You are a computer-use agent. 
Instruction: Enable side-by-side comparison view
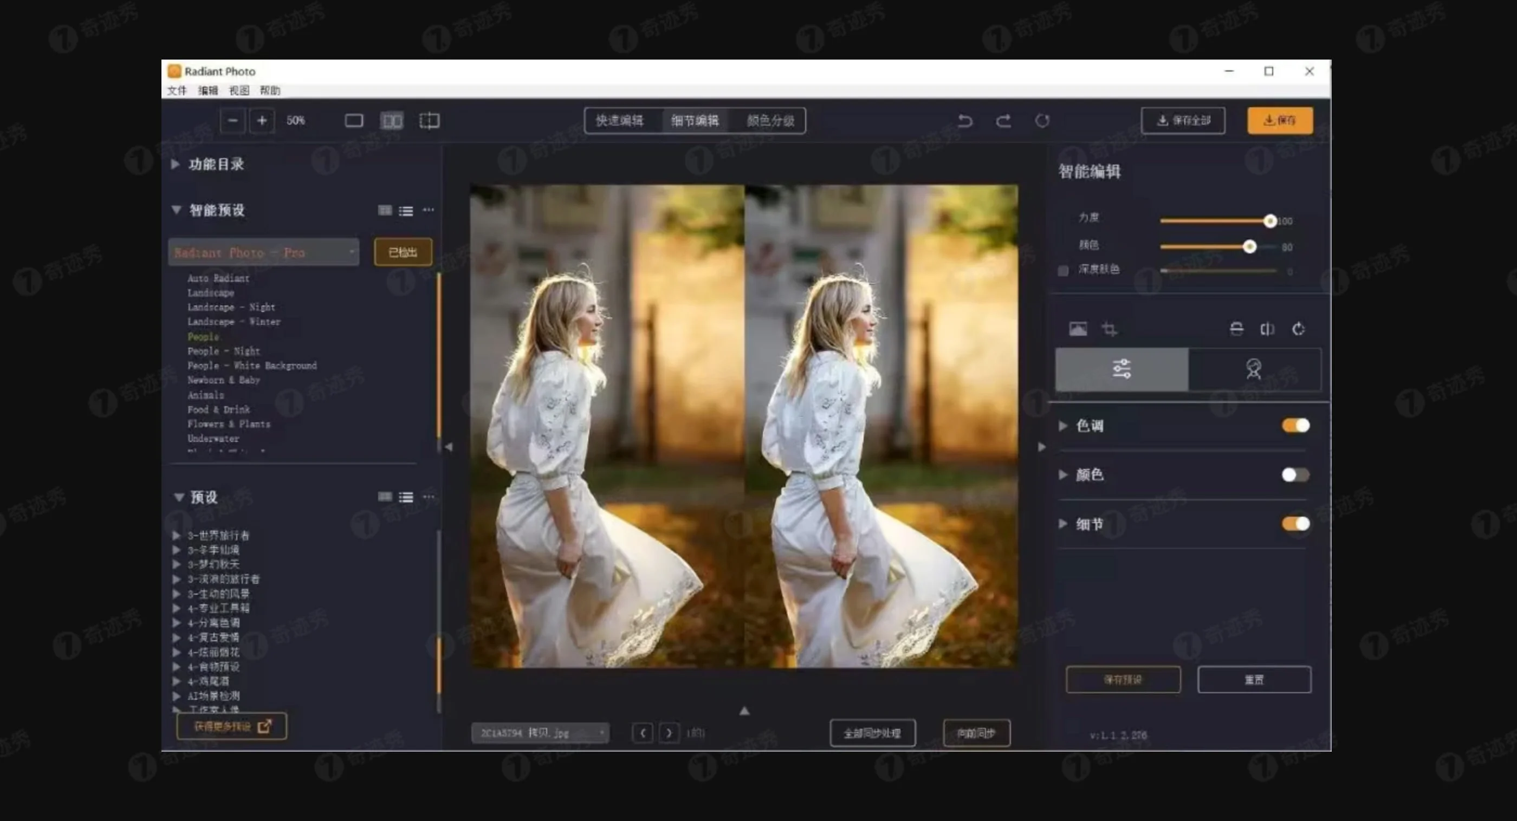(392, 121)
